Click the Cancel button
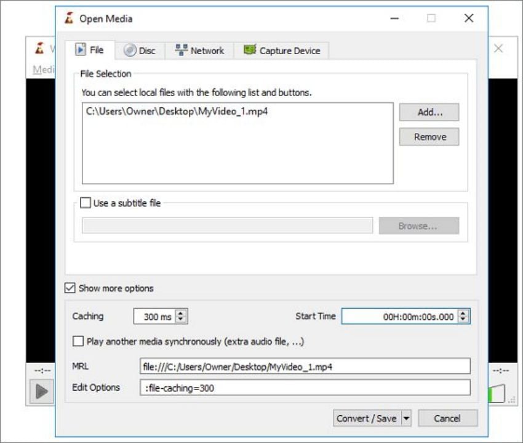523x443 pixels. pyautogui.click(x=447, y=418)
